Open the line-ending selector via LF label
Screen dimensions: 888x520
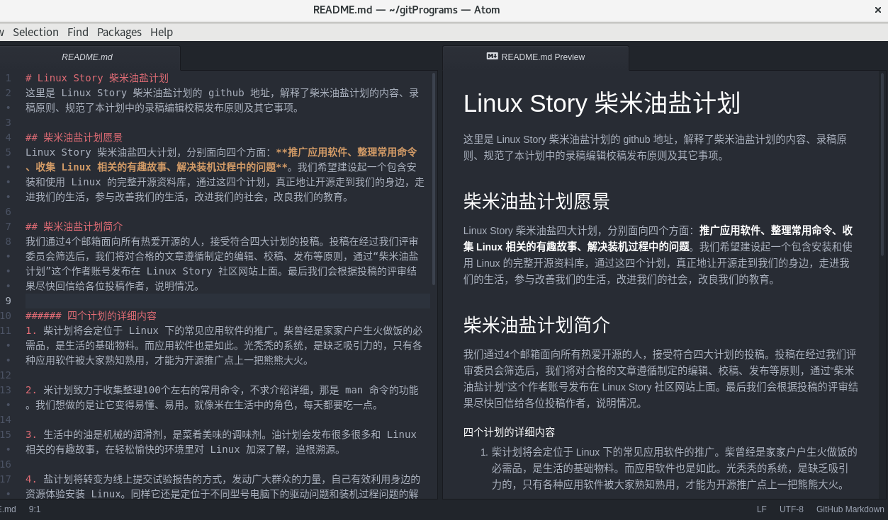[761, 509]
